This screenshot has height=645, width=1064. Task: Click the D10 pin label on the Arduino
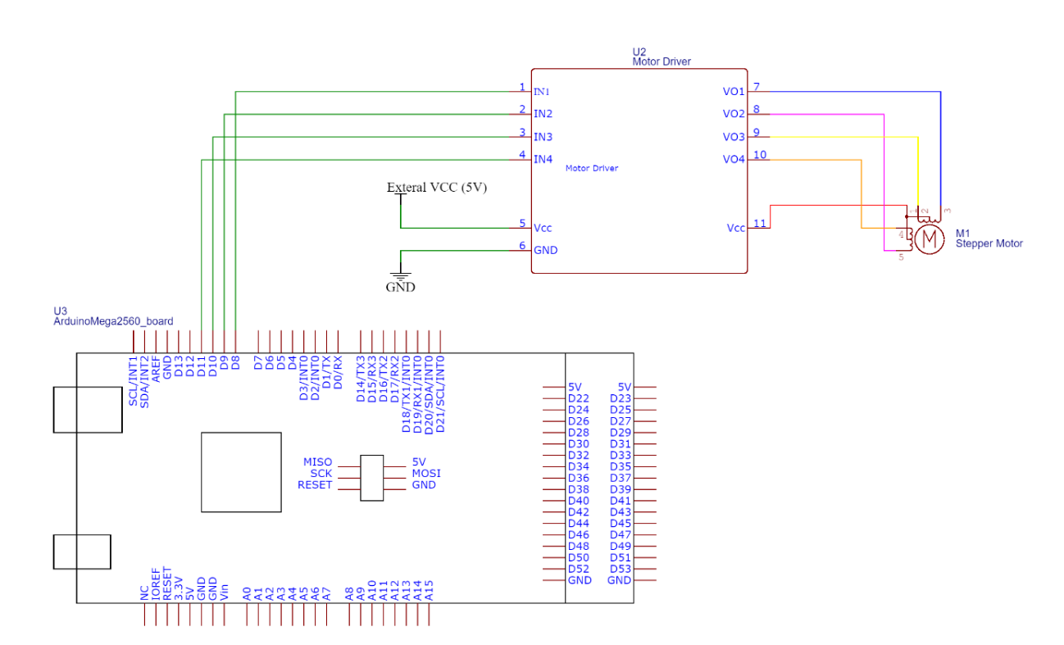pos(212,366)
